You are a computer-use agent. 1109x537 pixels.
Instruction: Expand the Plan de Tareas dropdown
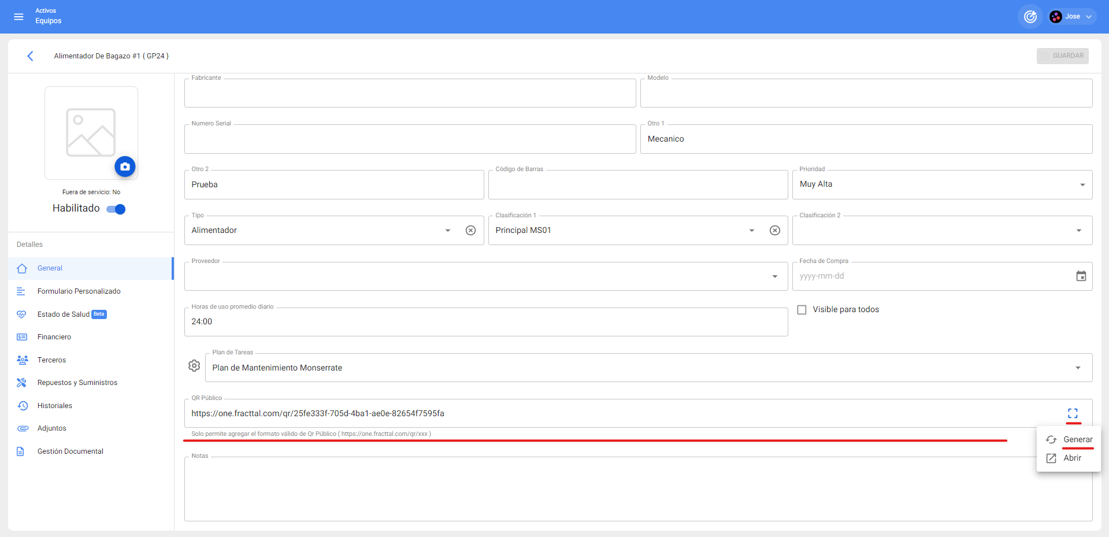1077,368
